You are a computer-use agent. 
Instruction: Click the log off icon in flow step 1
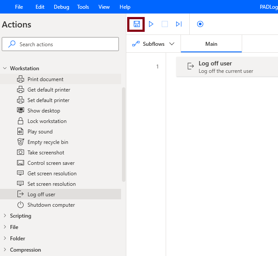191,66
